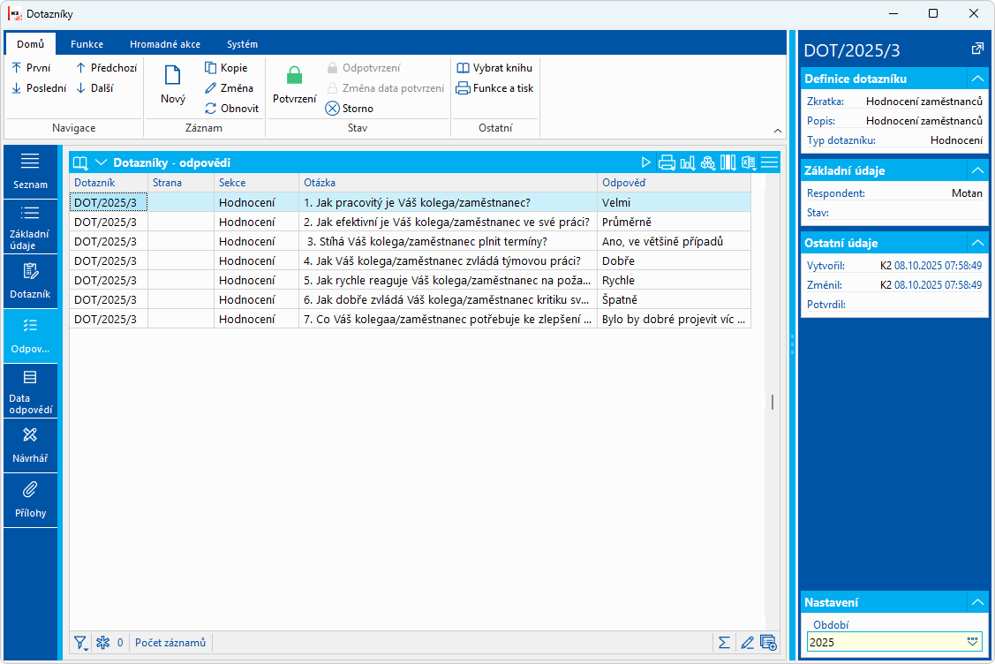Screen dimensions: 995x664
Task: Open the Období dropdown showing 2025
Action: tap(972, 643)
